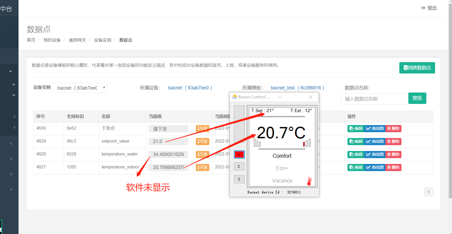Click the logout 登出 icon link

coord(429,8)
